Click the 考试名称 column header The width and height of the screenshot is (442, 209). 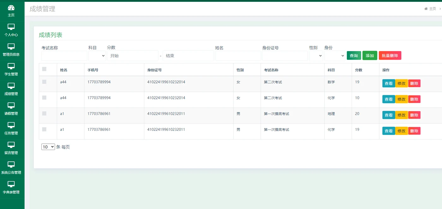coord(271,70)
